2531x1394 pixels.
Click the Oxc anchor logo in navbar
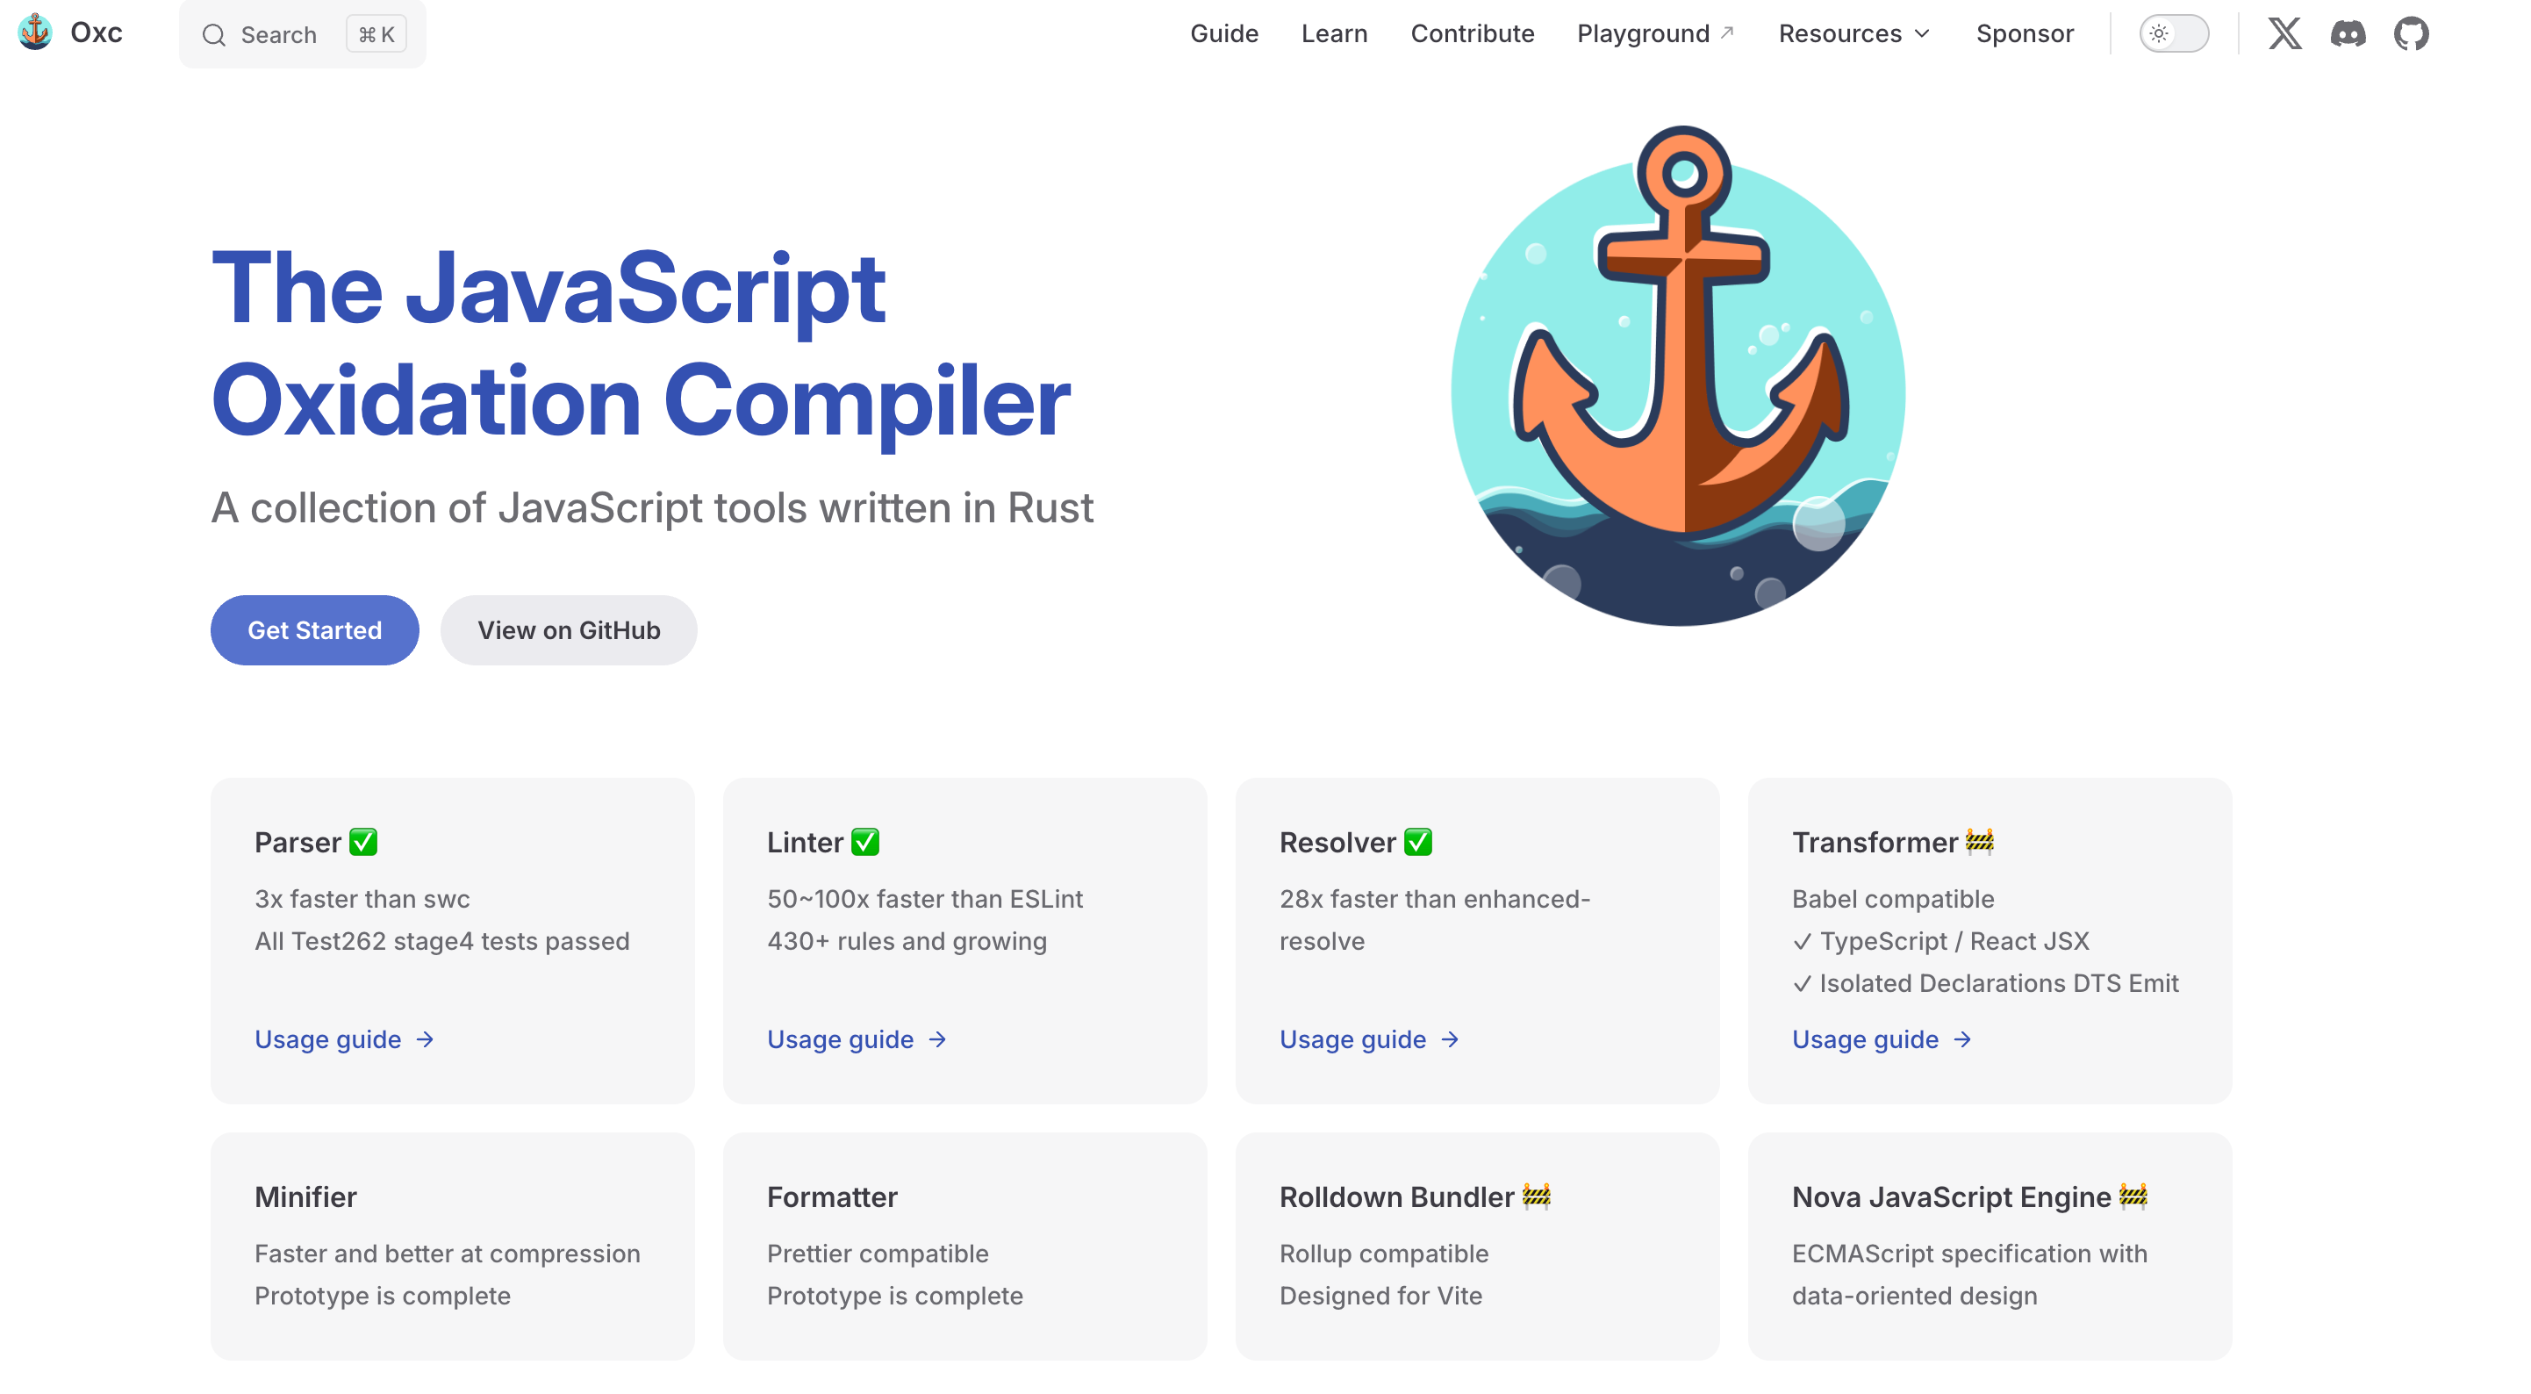point(35,32)
